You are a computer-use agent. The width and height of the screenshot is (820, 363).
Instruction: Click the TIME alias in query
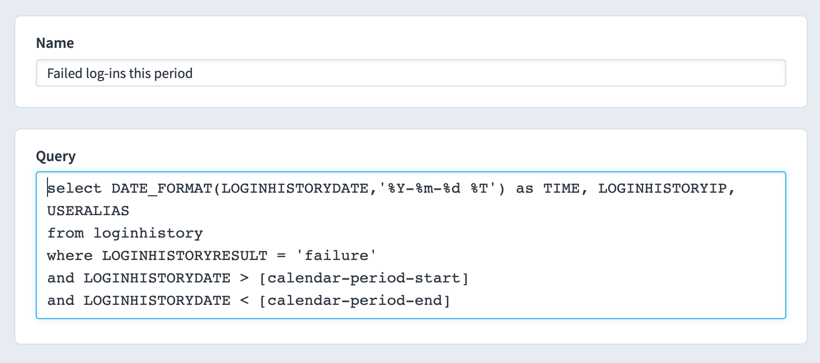(562, 189)
